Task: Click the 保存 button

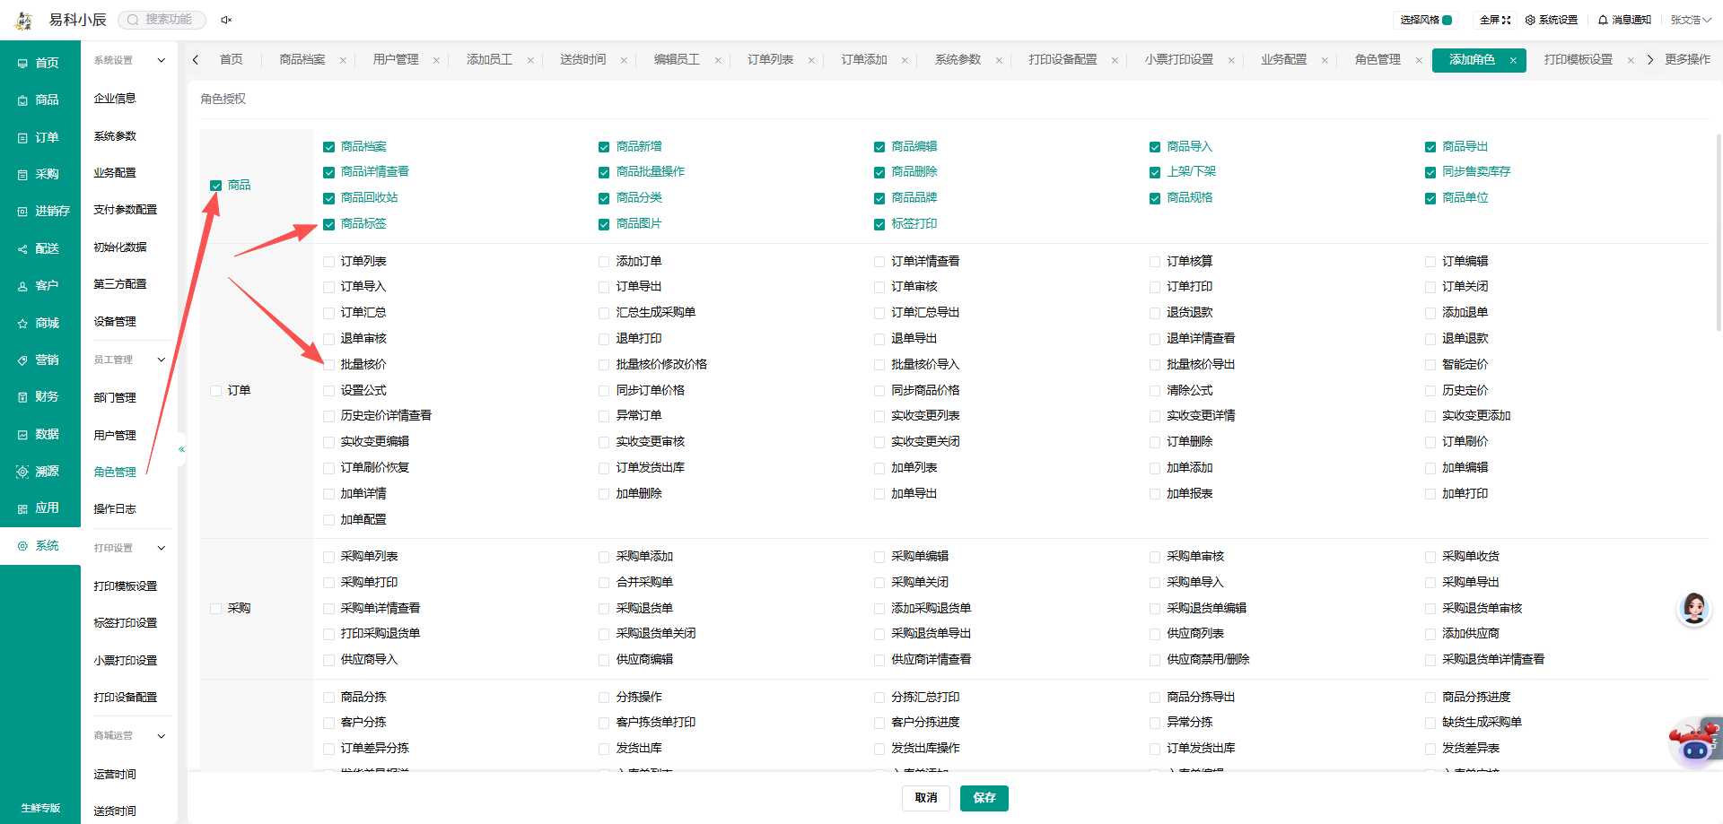Action: (x=984, y=798)
